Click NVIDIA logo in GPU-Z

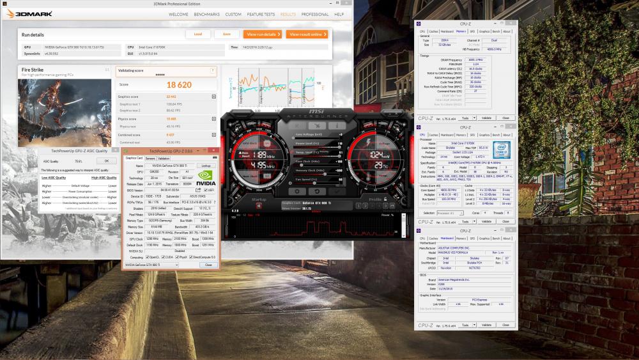[206, 178]
